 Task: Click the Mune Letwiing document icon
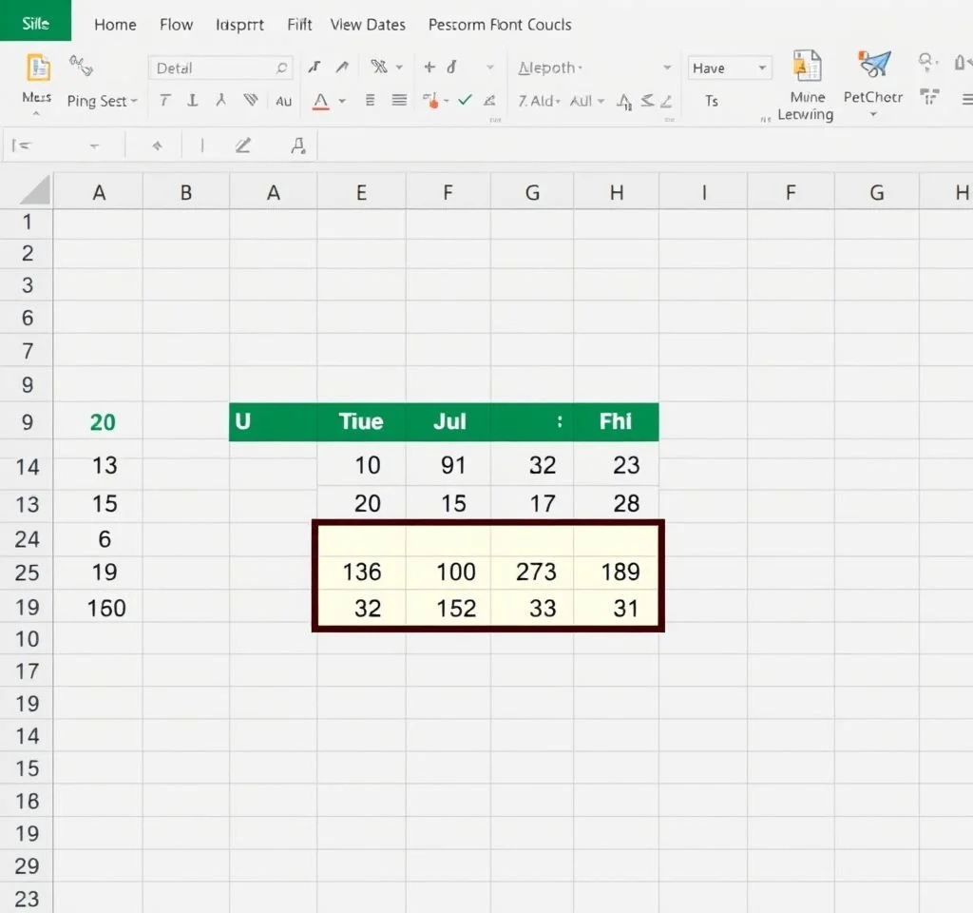point(806,67)
